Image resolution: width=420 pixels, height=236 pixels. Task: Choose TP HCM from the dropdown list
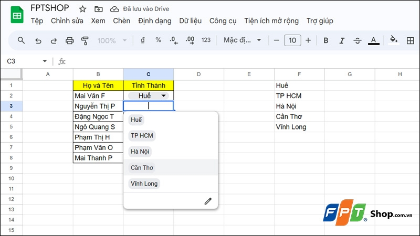coord(142,136)
